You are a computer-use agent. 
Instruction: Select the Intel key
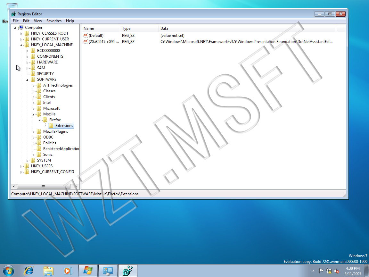(x=47, y=103)
